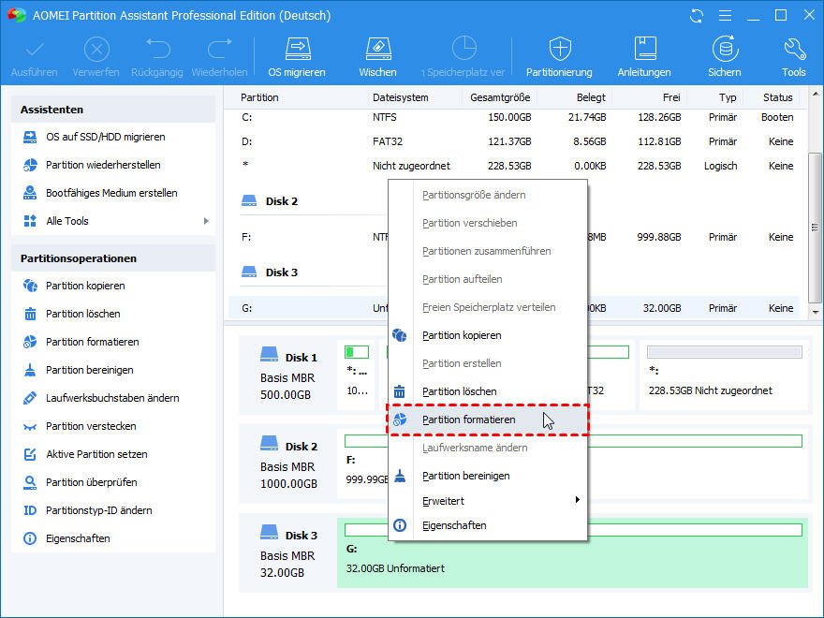Select Disk 1 in disk map

click(x=288, y=375)
